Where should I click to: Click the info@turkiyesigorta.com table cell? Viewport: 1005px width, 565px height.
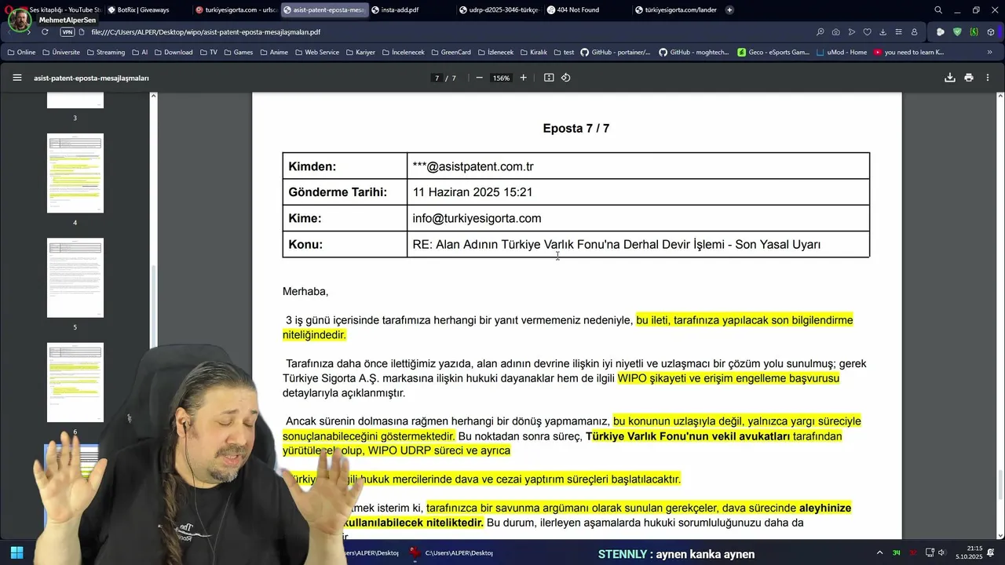(x=638, y=218)
